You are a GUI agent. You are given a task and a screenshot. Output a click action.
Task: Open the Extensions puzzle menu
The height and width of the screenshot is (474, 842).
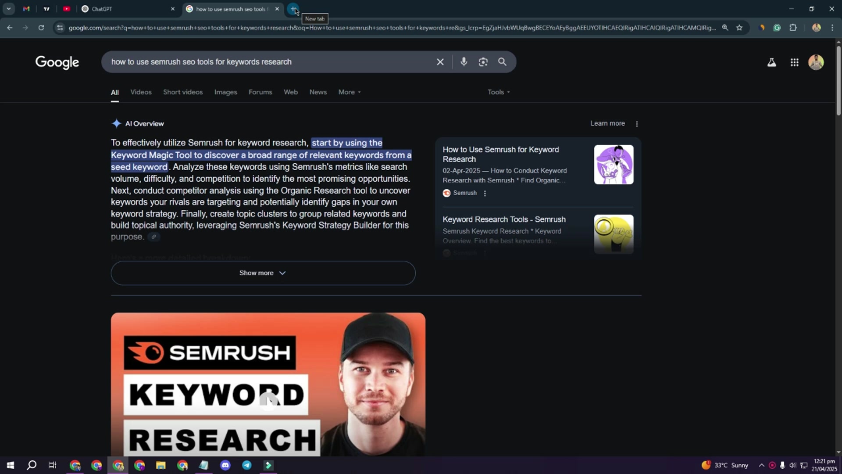(793, 28)
